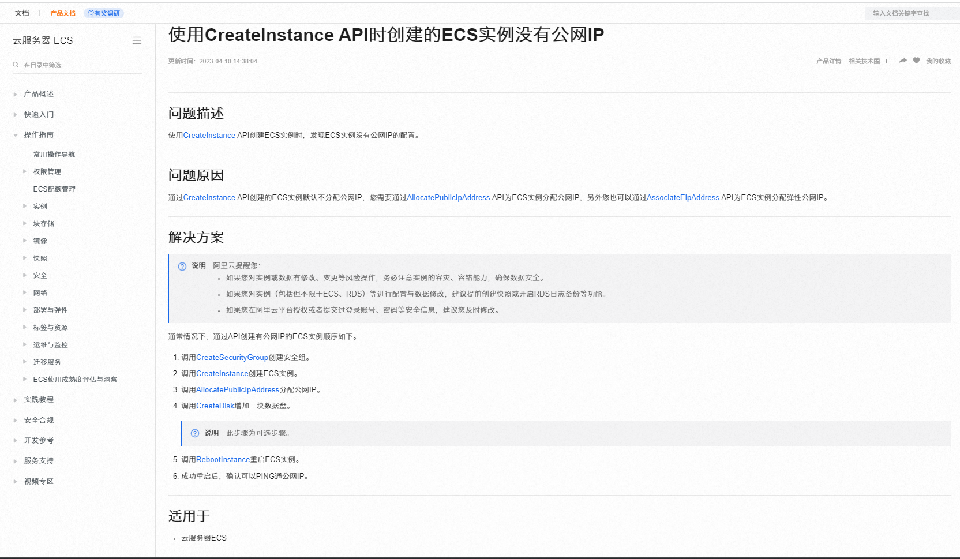Screen dimensions: 960x559
Task: Open CreateInstance link in 问题描述
Action: pos(209,136)
